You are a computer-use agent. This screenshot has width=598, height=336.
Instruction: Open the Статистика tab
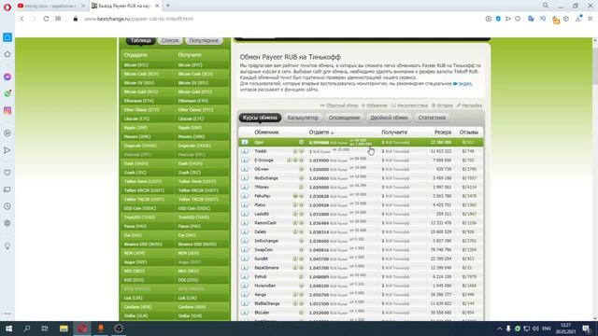(x=432, y=118)
